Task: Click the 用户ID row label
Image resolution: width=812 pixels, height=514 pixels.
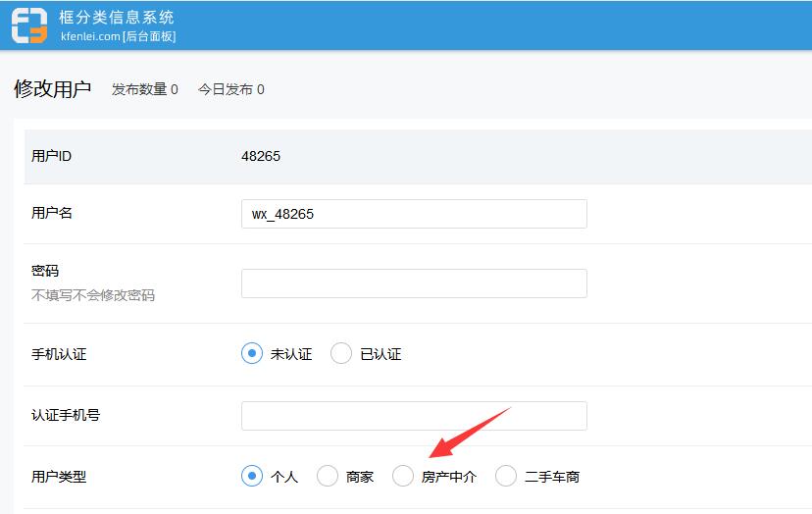Action: pos(52,156)
